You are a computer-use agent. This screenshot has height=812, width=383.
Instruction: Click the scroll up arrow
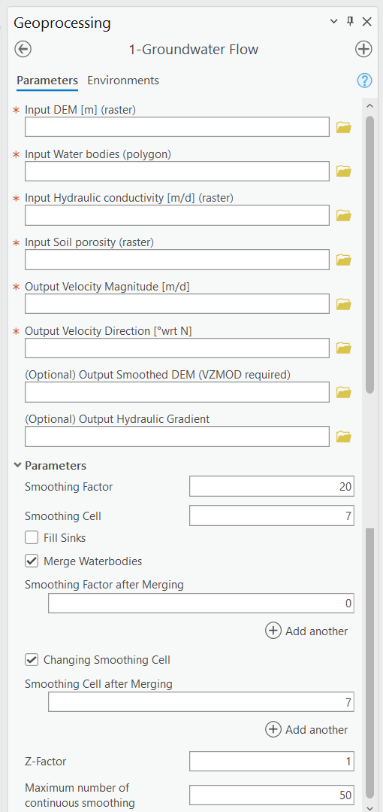(369, 105)
